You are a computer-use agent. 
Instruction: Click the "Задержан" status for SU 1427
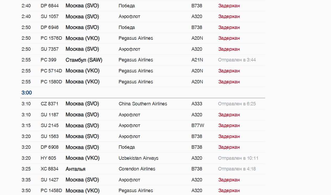point(229,180)
